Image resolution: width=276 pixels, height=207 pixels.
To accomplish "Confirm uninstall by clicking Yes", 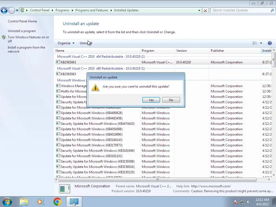I will pos(151,100).
